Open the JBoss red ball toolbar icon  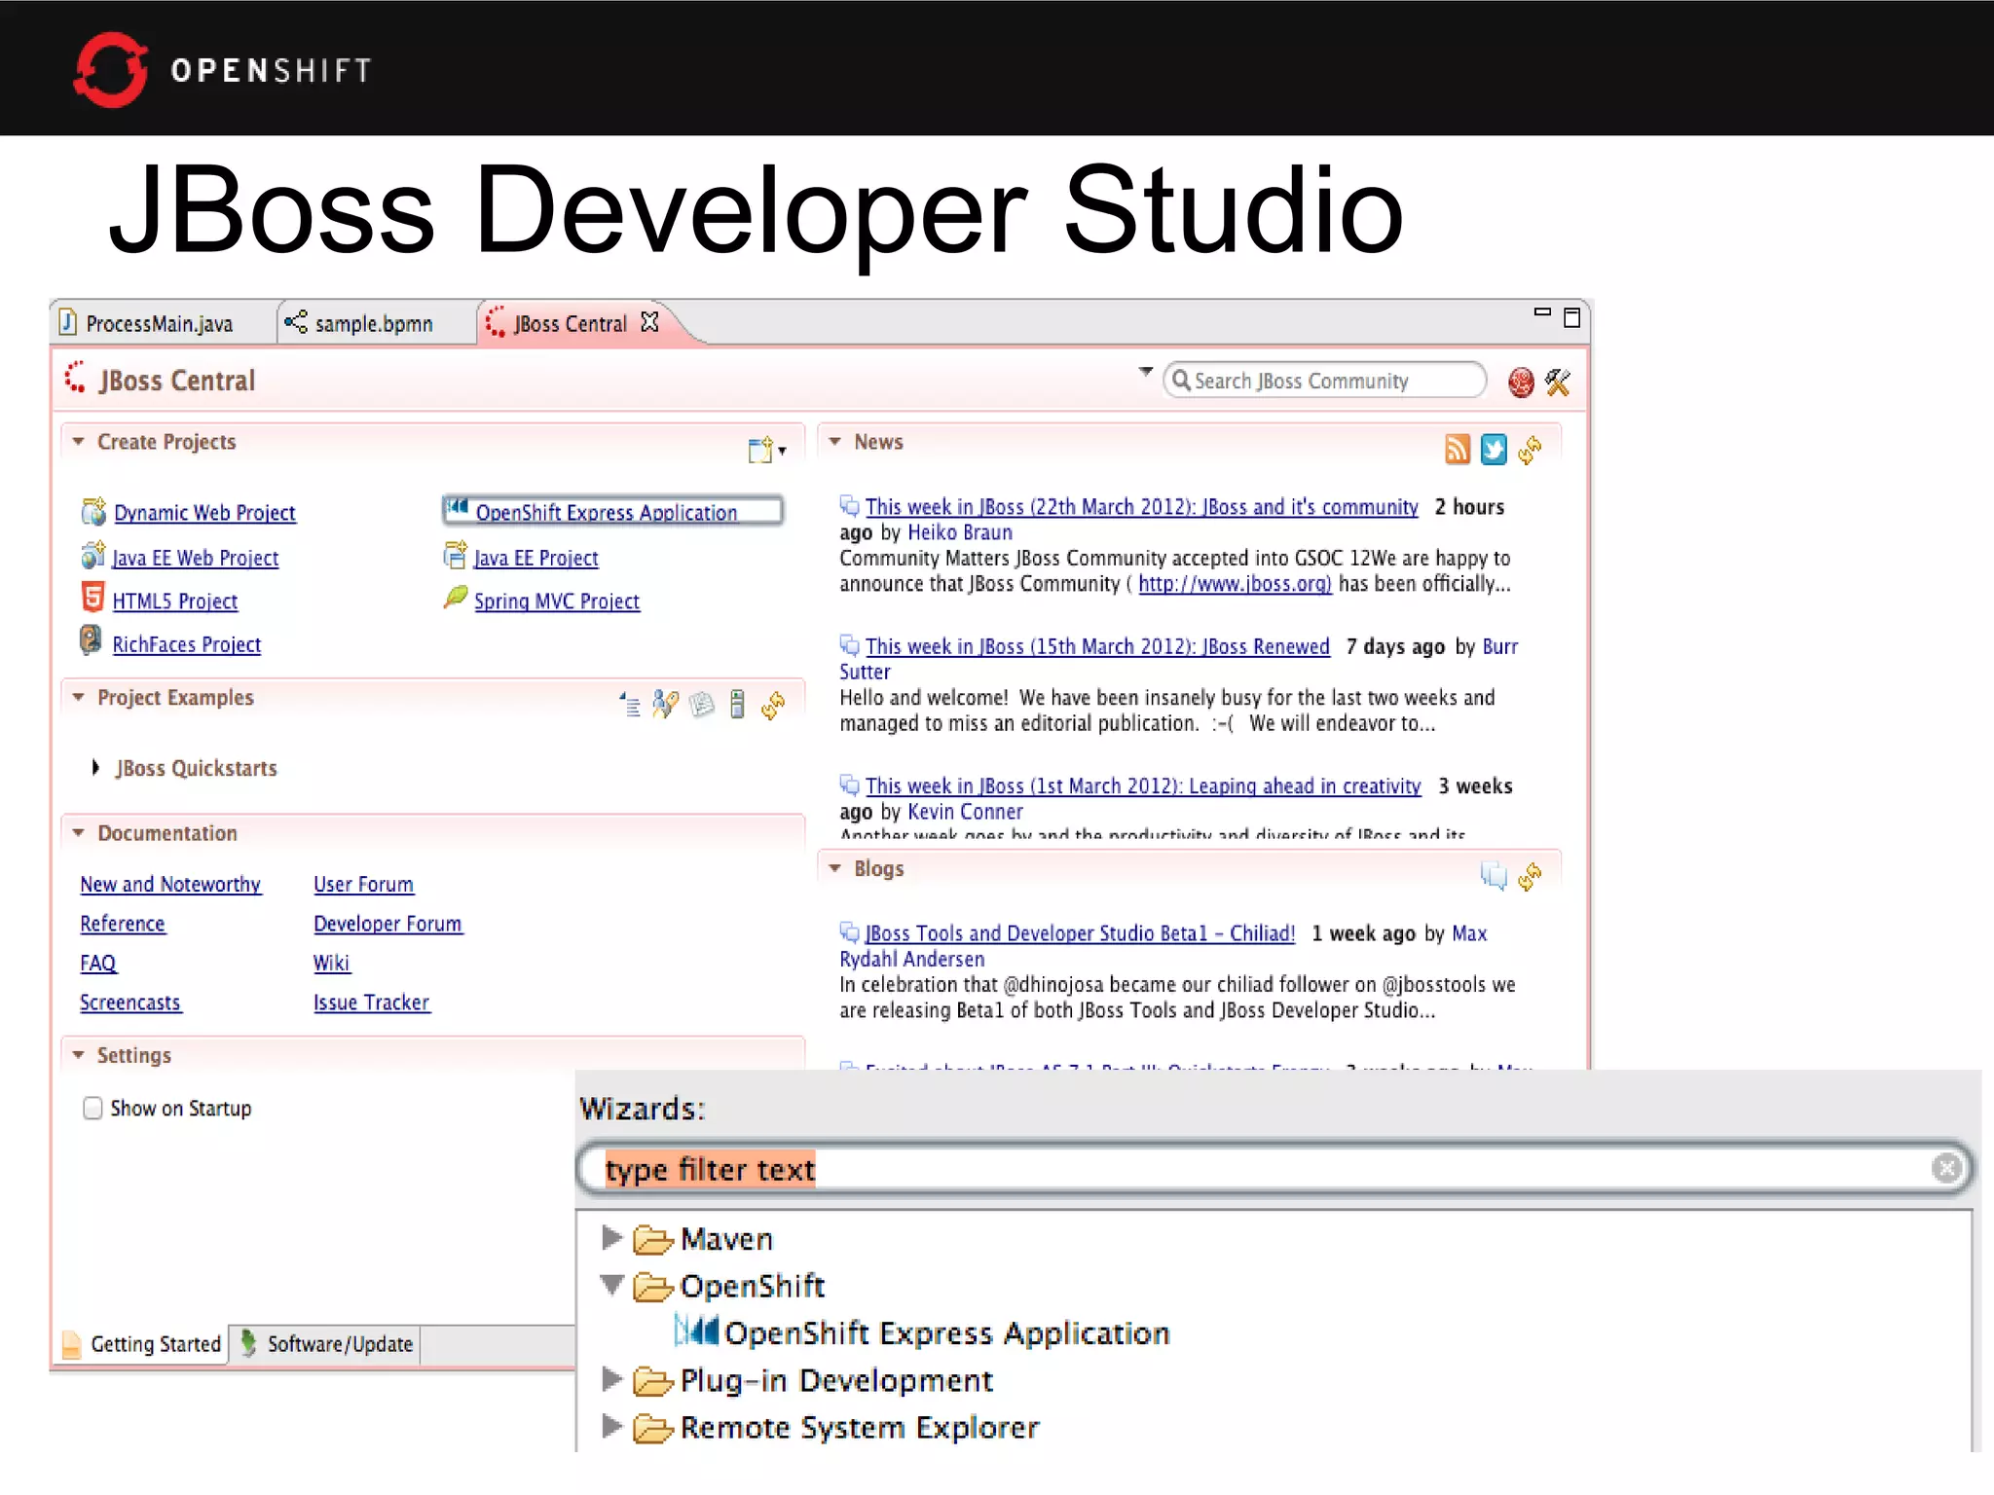point(1520,383)
